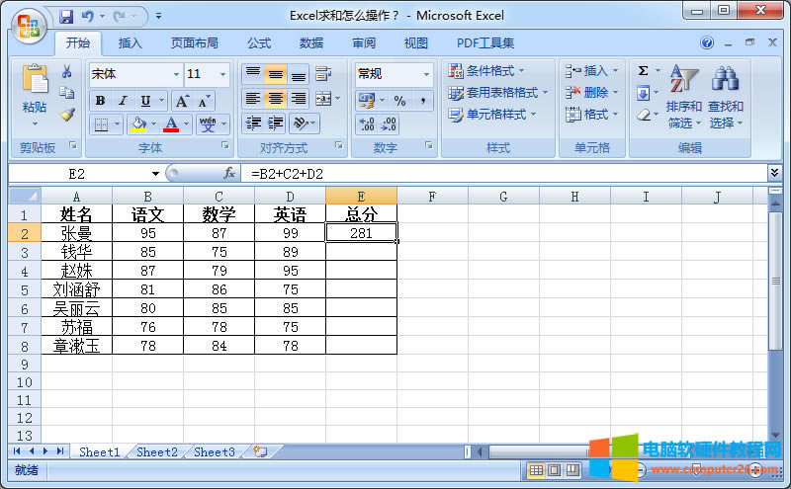Undo the last action

pyautogui.click(x=88, y=17)
